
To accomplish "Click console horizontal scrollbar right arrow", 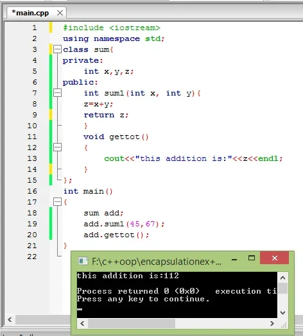I will click(x=272, y=323).
